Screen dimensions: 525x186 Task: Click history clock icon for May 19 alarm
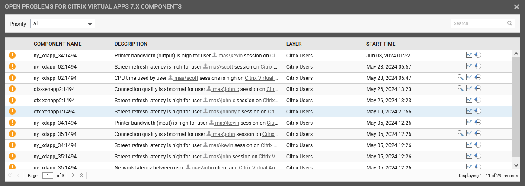(478, 111)
